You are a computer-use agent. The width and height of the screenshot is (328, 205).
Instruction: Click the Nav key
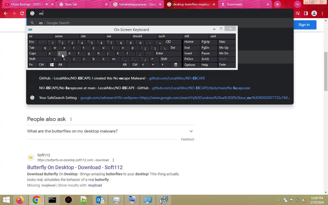pyautogui.click(x=227, y=42)
